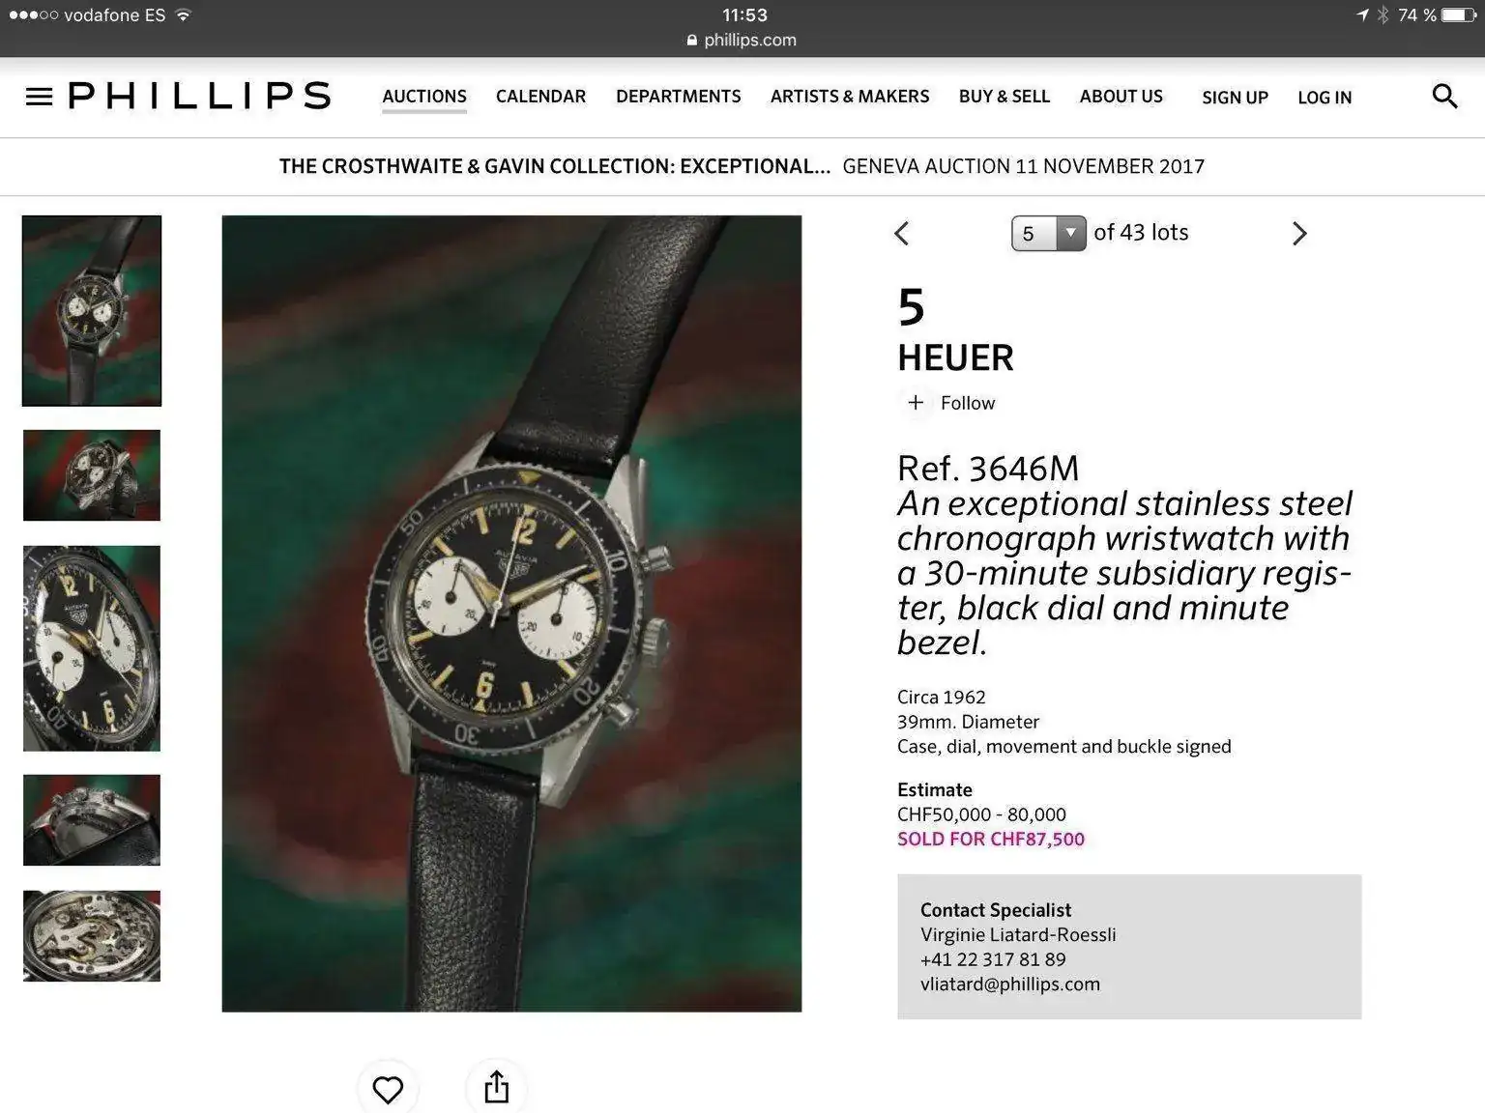Go to previous lot arrow

[x=902, y=233]
